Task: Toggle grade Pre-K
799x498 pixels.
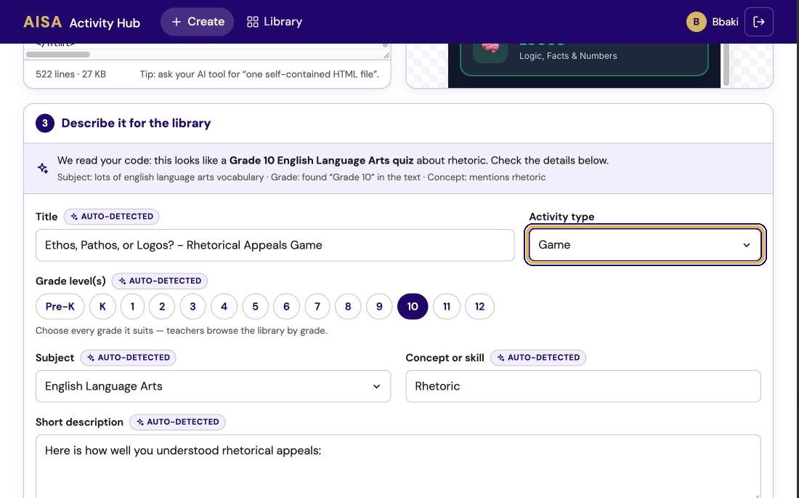Action: [60, 307]
